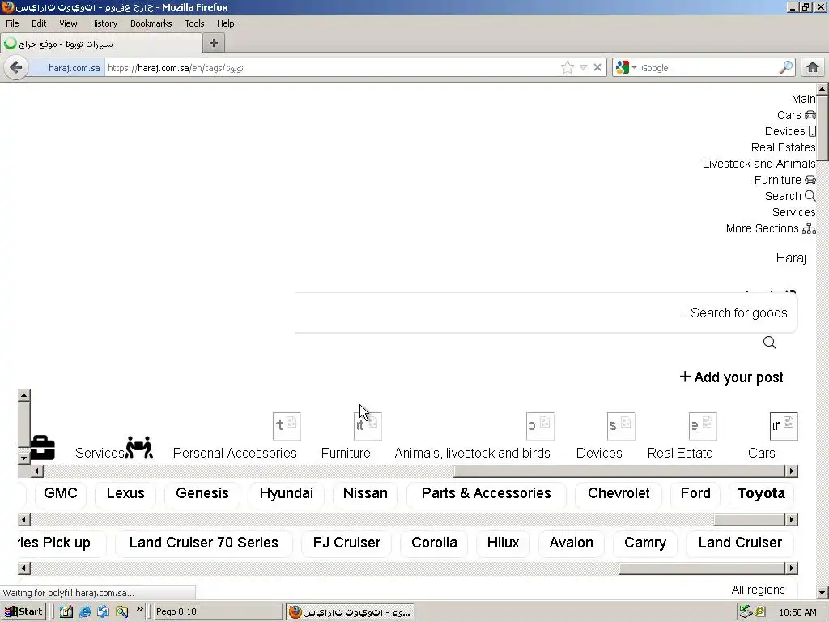
Task: Click broken image icon above Cars
Action: pos(784,426)
